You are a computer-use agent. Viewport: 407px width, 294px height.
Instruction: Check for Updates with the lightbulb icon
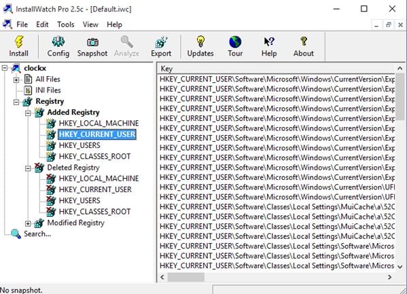point(200,41)
